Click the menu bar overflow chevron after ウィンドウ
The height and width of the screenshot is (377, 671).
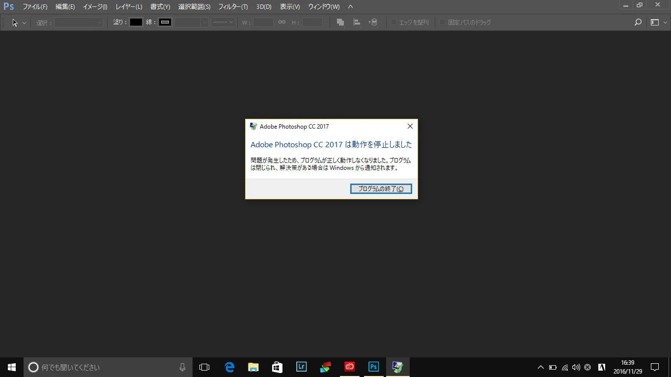[350, 7]
